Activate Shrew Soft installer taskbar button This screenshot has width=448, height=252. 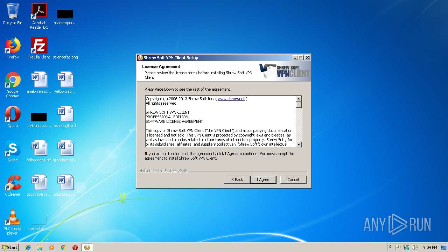pos(87,247)
